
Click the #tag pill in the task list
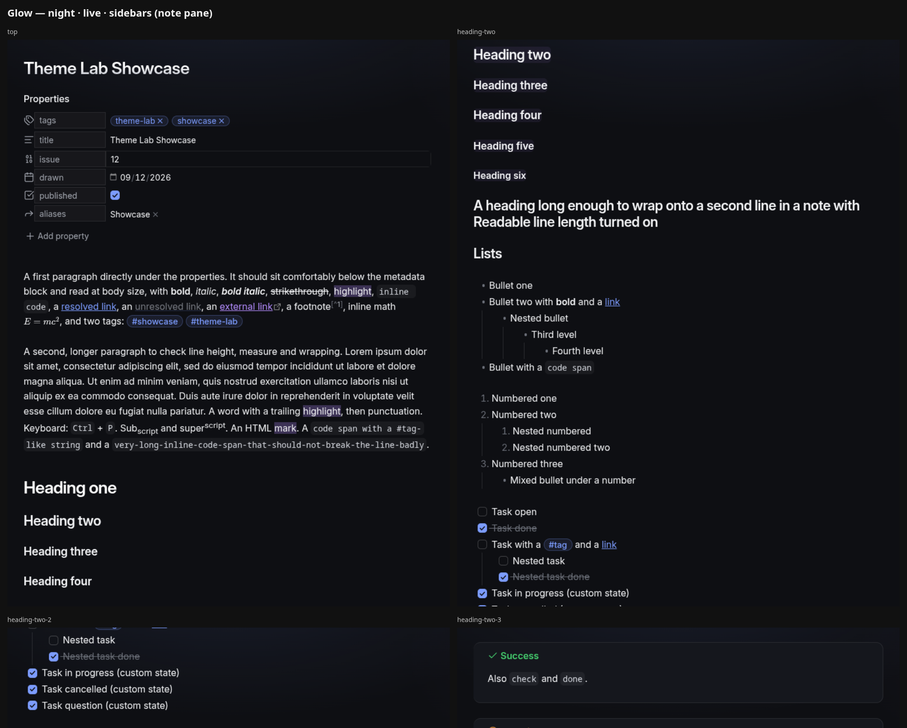click(x=558, y=545)
